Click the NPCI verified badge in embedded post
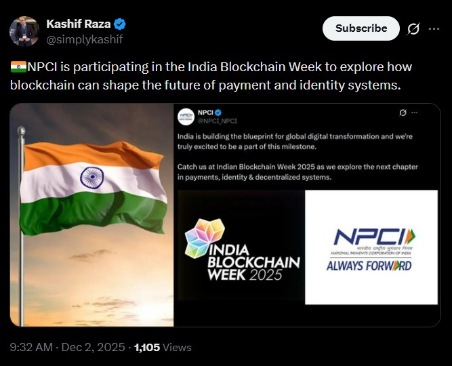 coord(218,113)
